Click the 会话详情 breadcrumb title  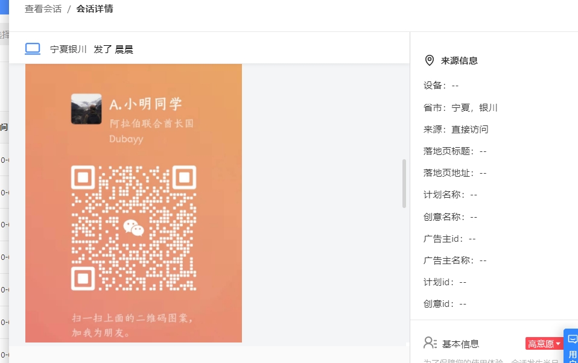click(95, 9)
